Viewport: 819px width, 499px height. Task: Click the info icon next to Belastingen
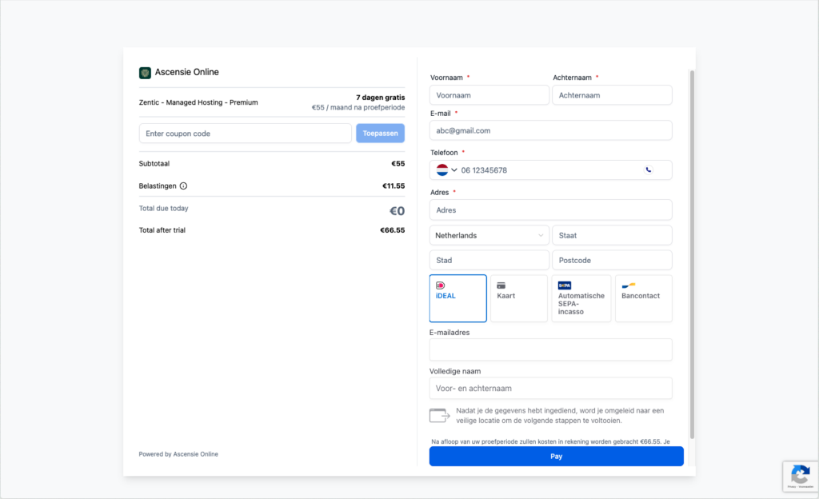tap(183, 186)
